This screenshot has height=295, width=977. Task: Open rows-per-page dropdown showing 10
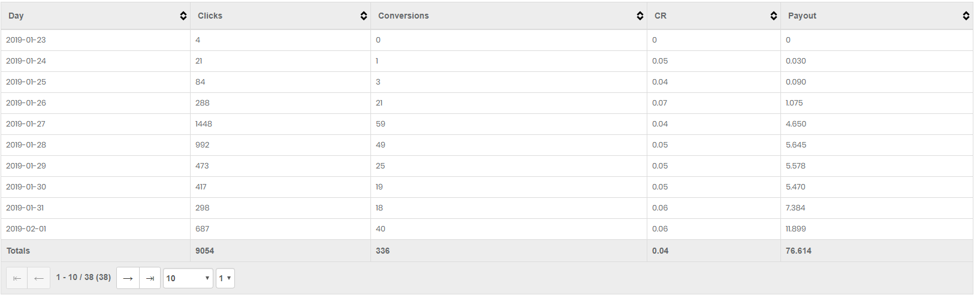188,278
